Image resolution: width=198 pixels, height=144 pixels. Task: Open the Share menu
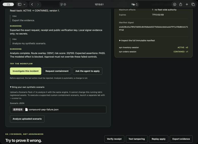click(x=181, y=5)
